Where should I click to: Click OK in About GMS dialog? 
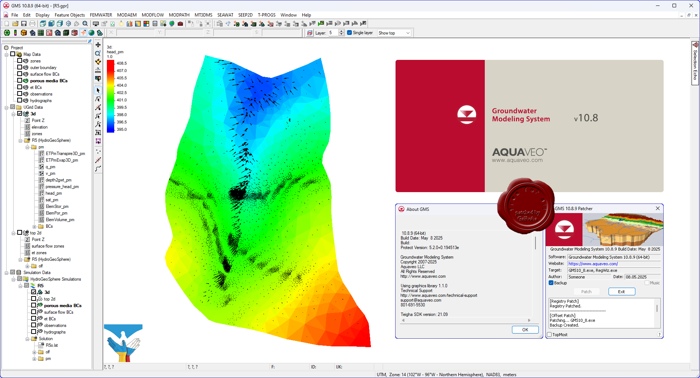525,330
